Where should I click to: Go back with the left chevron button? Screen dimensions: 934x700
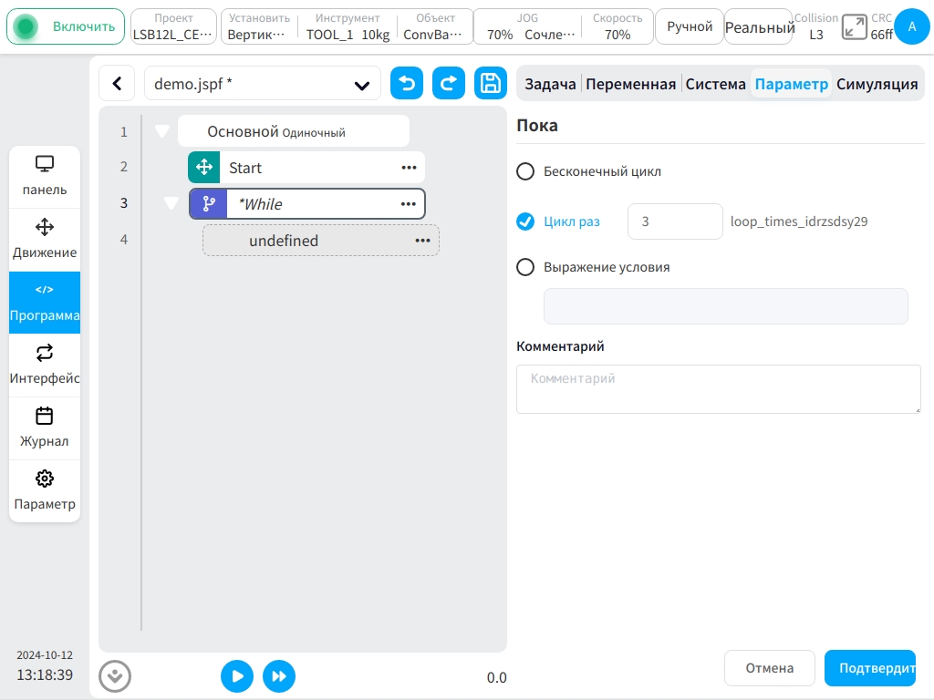[x=118, y=83]
